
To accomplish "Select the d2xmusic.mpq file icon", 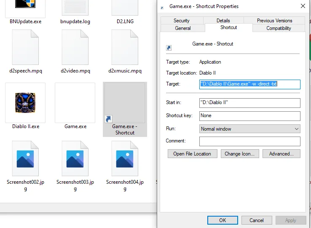I will [x=125, y=48].
